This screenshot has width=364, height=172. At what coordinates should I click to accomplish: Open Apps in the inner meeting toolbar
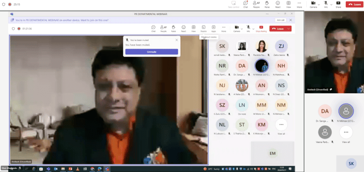[213, 29]
